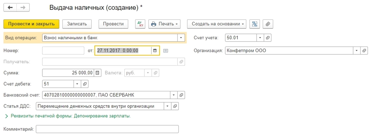Click the list icon beside date field
385x140 pixels.
[x=166, y=51]
